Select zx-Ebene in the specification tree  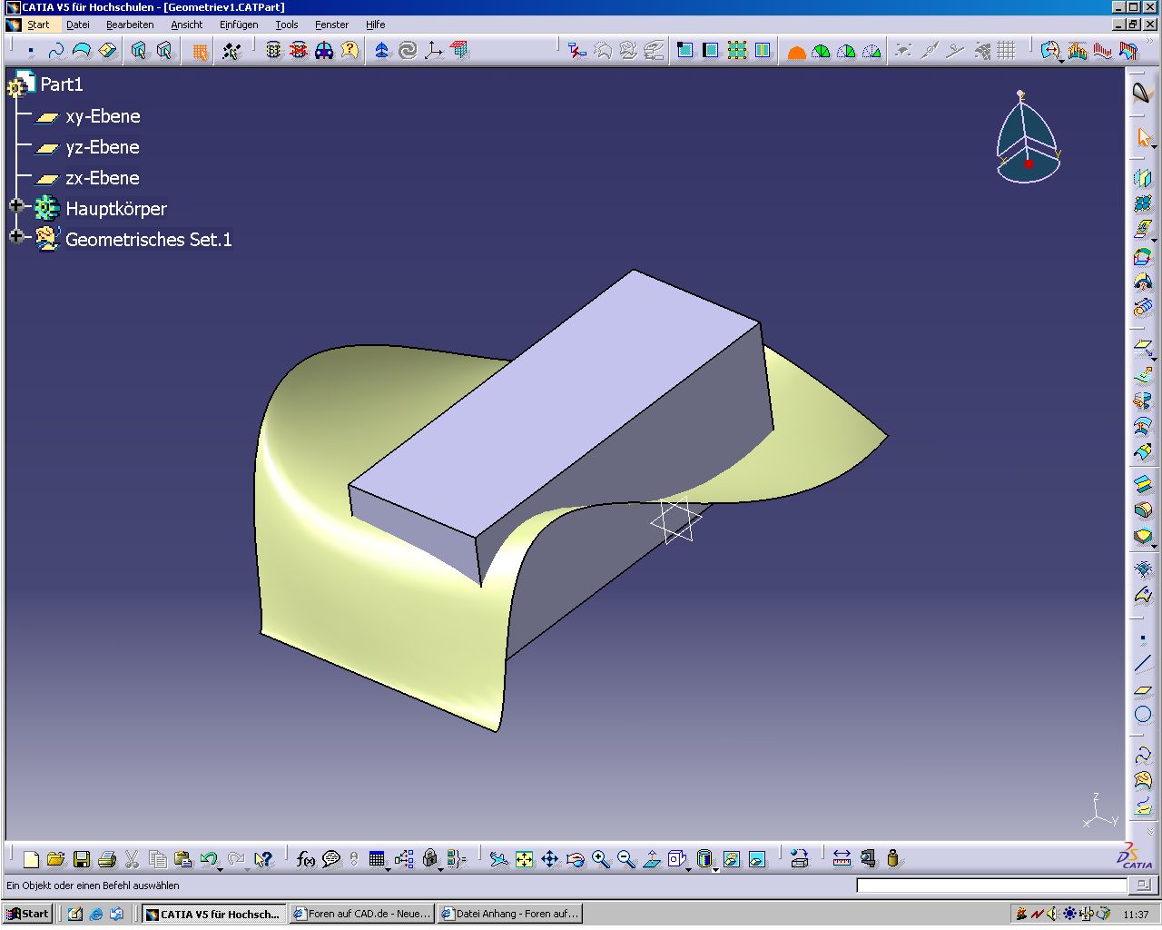click(103, 178)
